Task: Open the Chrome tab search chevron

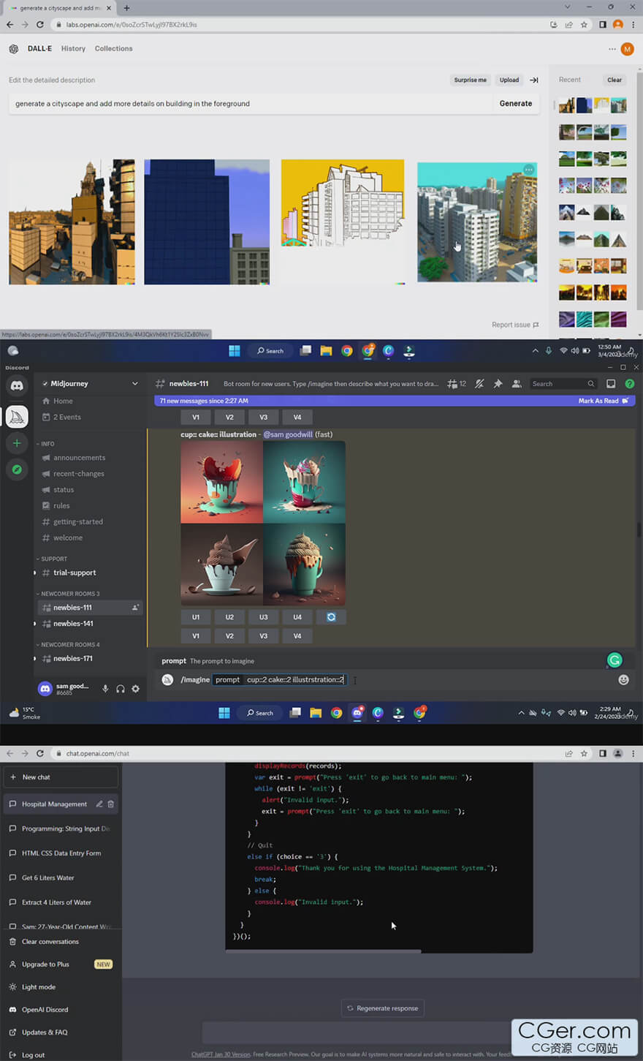Action: pyautogui.click(x=567, y=7)
